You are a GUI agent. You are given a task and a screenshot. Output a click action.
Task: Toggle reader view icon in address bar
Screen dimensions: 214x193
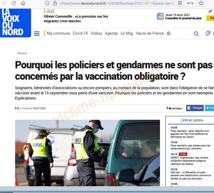coord(180,3)
